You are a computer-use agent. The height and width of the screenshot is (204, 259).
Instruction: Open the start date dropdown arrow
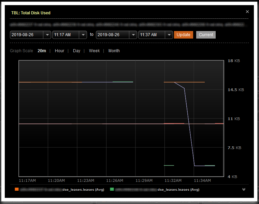point(47,35)
